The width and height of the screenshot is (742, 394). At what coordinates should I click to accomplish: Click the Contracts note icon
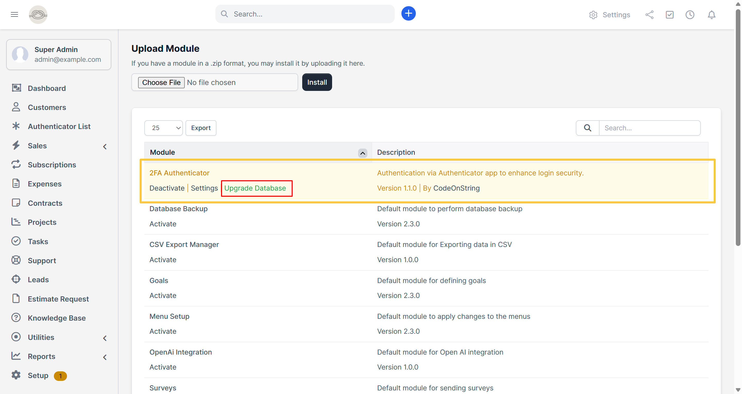[x=16, y=202]
